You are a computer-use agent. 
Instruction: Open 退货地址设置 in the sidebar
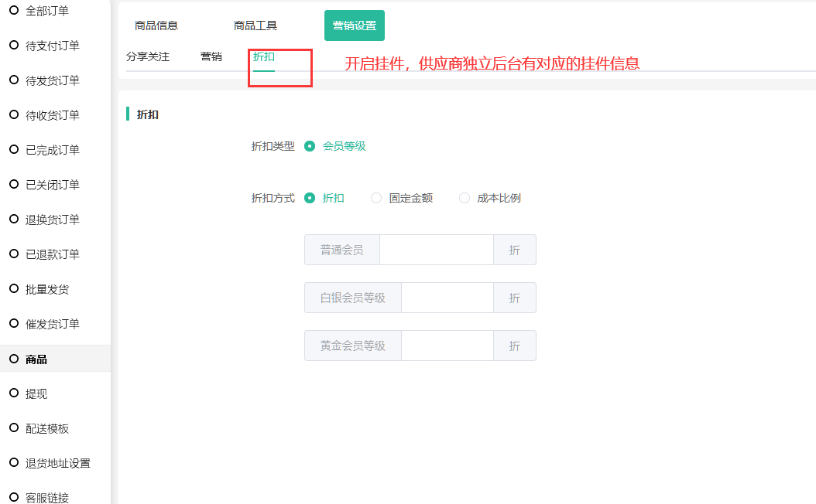click(58, 463)
